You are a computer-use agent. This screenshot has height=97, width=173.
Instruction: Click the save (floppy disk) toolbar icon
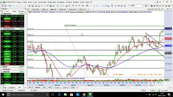(5, 6)
